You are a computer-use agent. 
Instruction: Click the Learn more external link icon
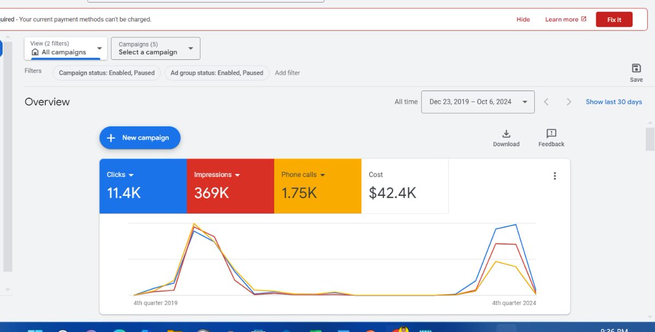point(585,19)
